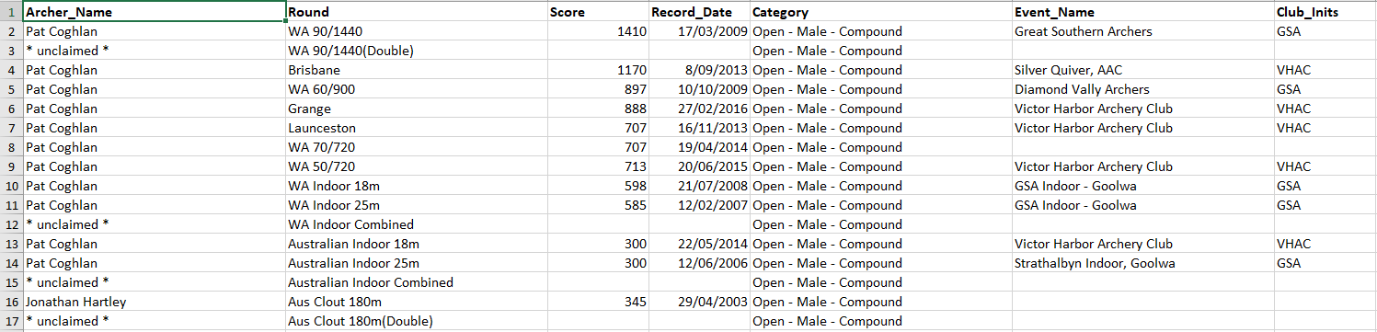Select the Event_Name header cell

(x=1142, y=12)
